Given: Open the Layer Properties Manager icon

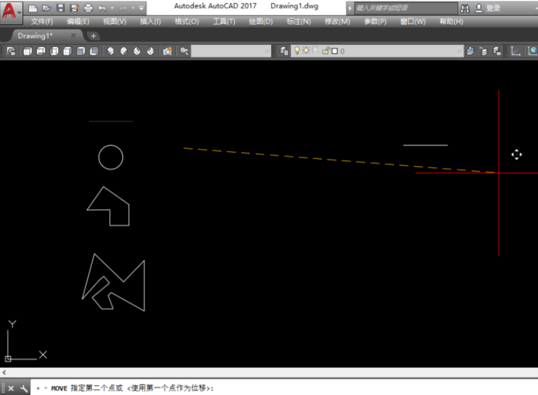Looking at the screenshot, I should (x=283, y=51).
